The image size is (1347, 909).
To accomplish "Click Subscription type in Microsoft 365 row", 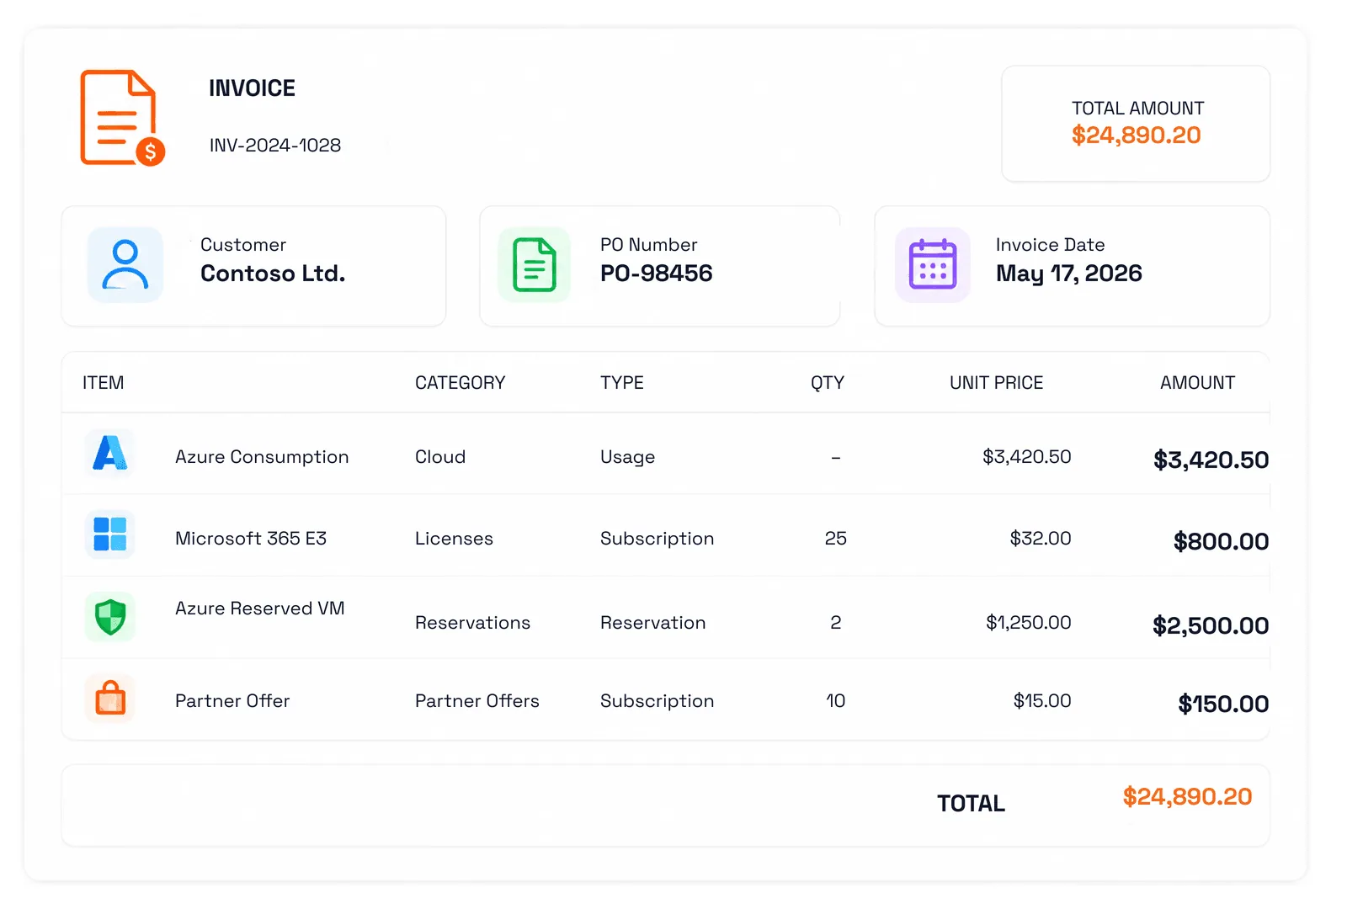I will click(x=657, y=539).
